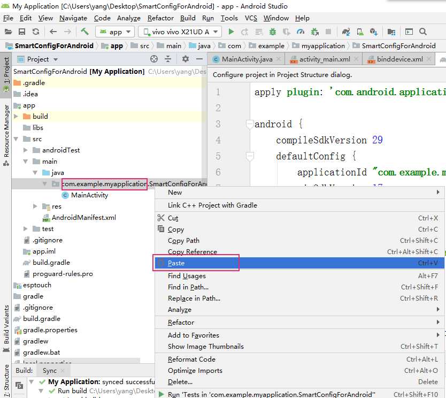Open the app run configuration dropdown

coord(114,32)
